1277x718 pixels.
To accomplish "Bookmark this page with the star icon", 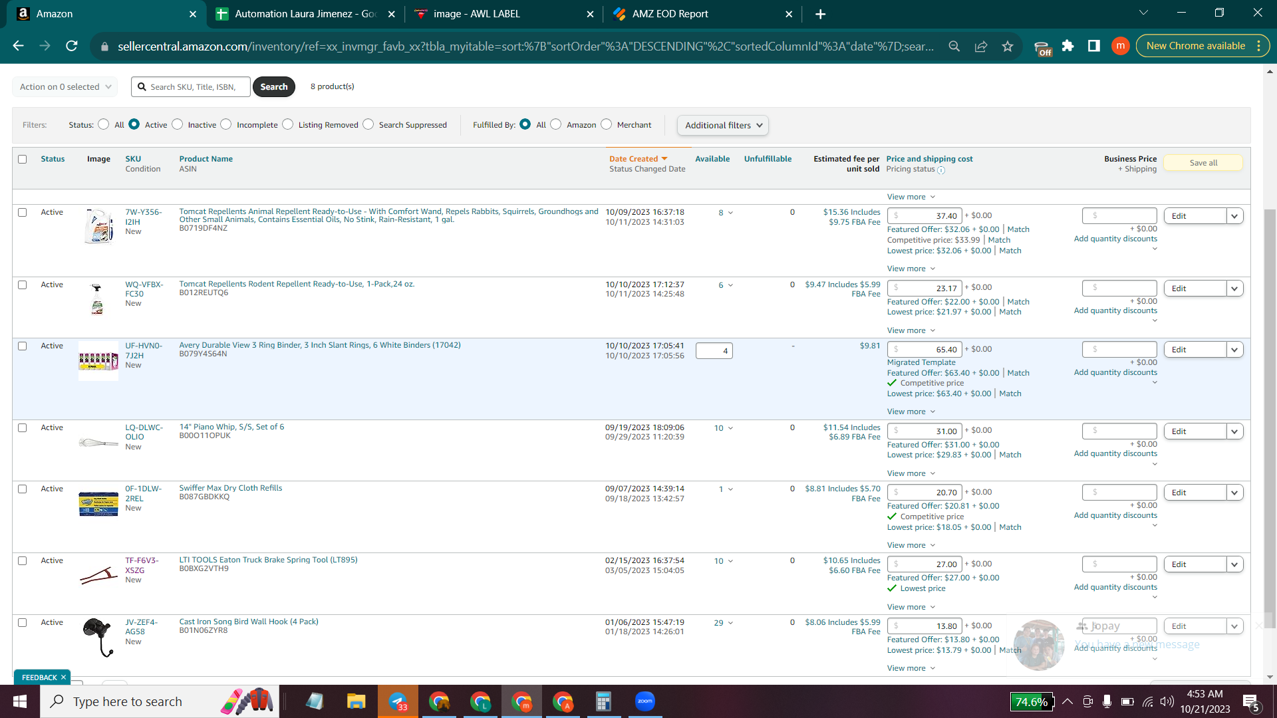I will (x=1008, y=46).
